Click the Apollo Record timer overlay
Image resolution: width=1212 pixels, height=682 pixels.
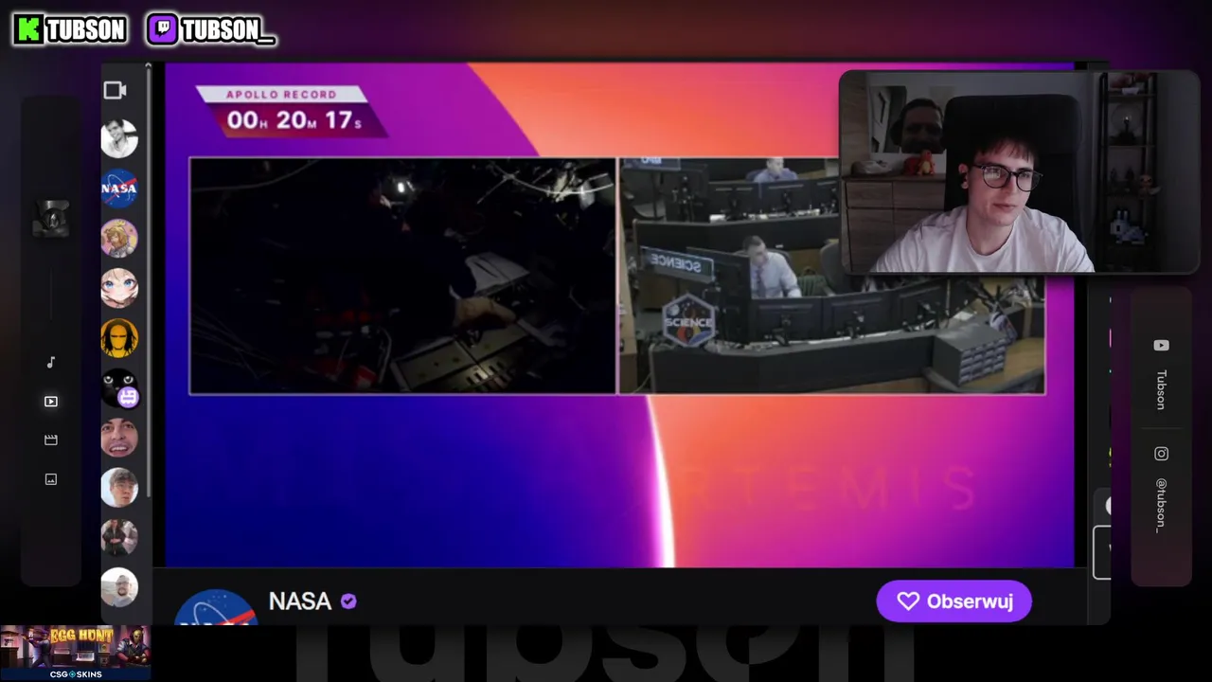292,111
